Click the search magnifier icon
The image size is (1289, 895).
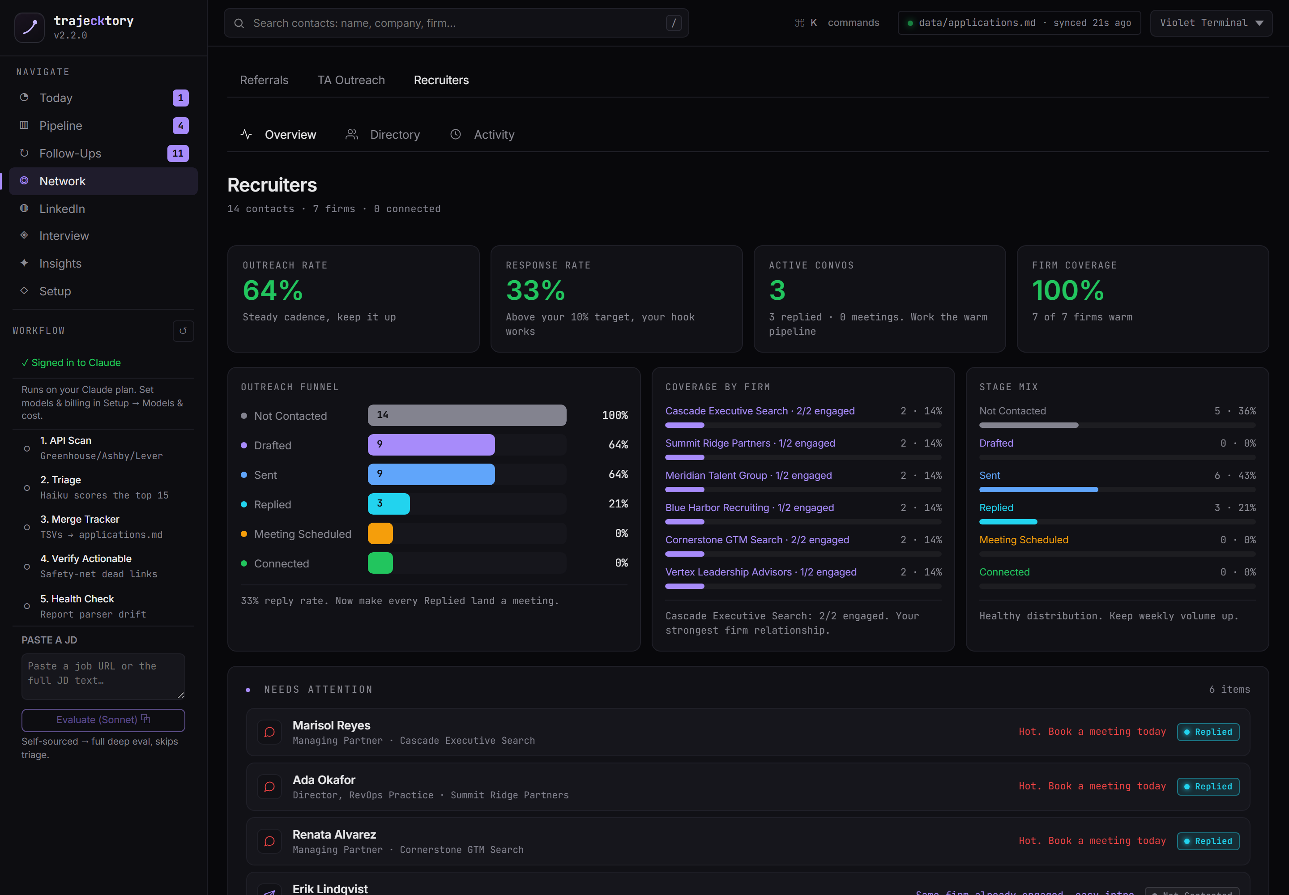coord(239,23)
